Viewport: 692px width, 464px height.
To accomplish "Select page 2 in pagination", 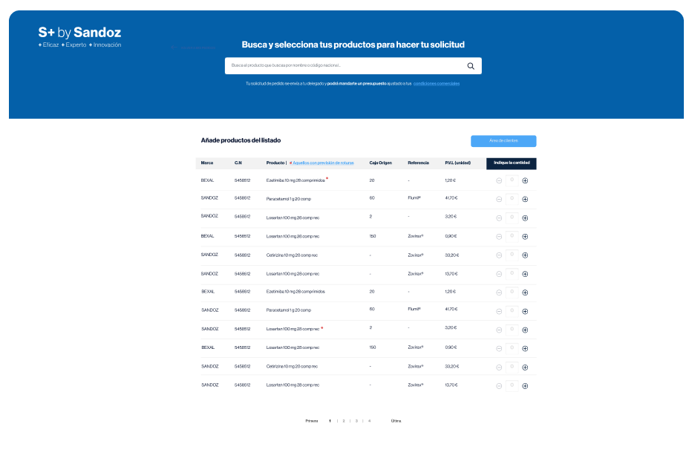I will pos(343,421).
